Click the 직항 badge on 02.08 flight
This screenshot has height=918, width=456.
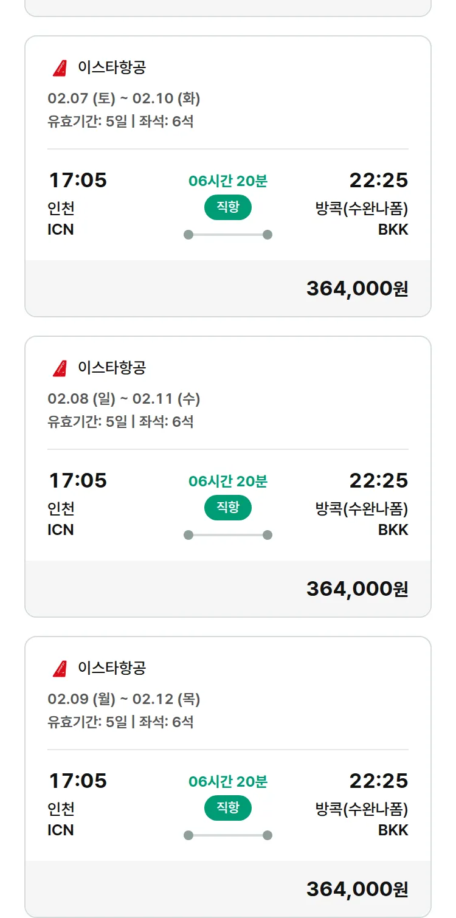pyautogui.click(x=228, y=508)
